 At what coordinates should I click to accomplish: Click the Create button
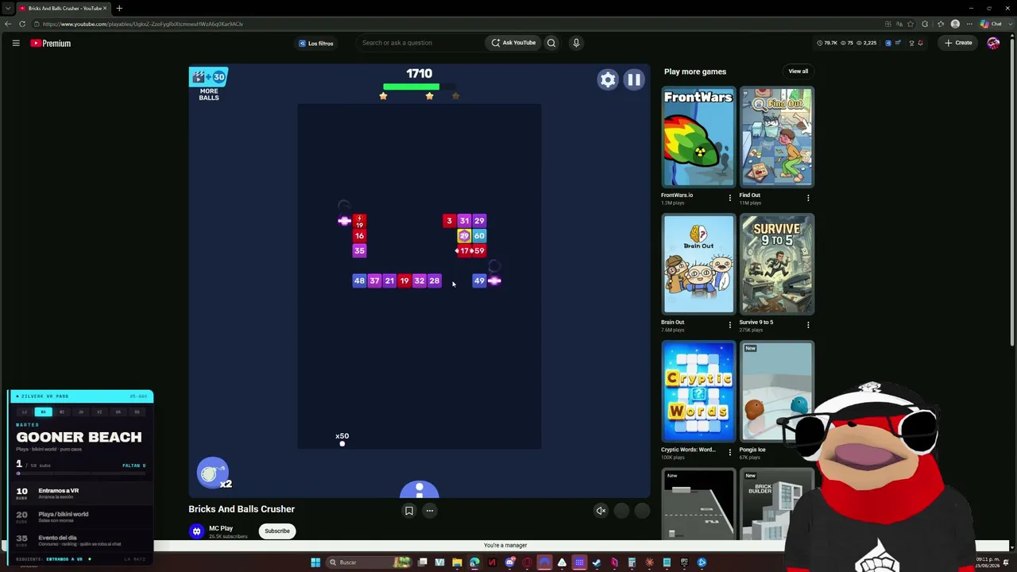pyautogui.click(x=958, y=43)
